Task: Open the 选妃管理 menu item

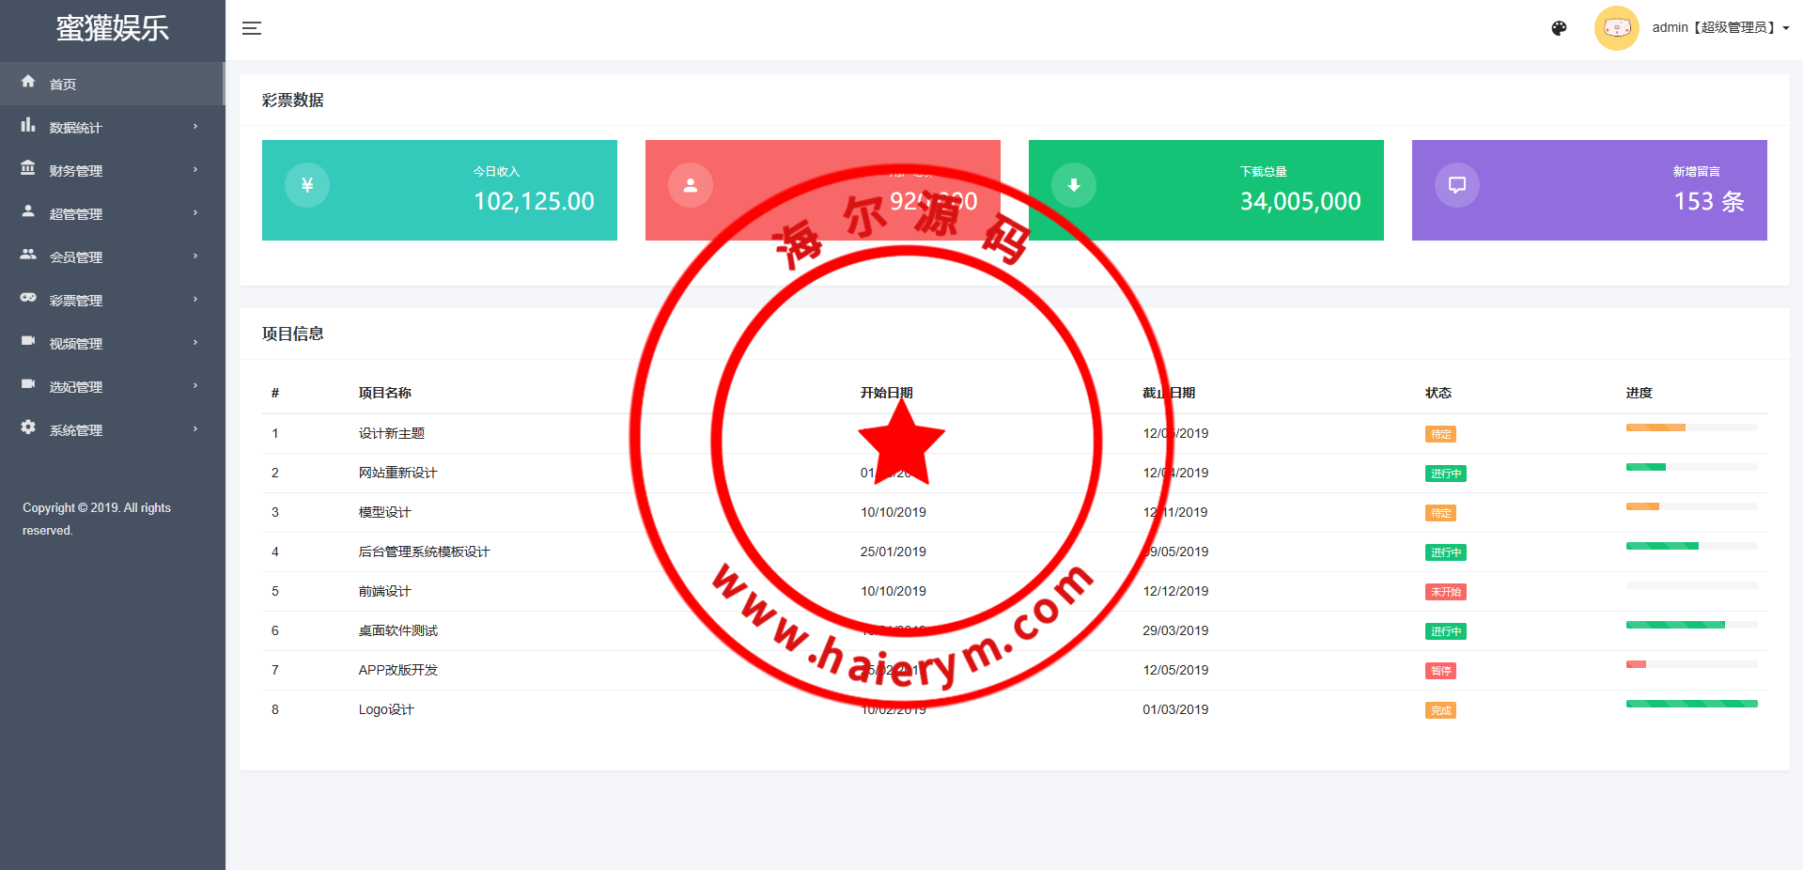Action: 76,387
